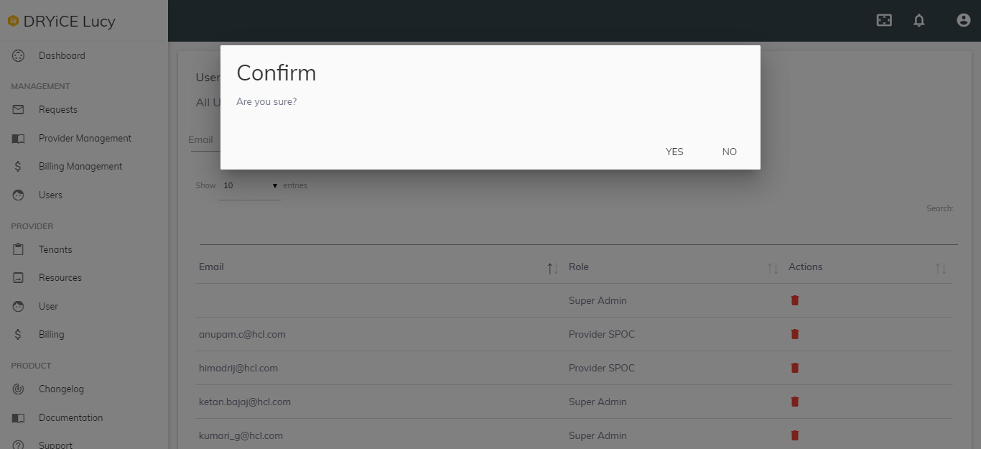Navigate to Tenants under Provider
This screenshot has height=449, width=981.
(x=55, y=249)
